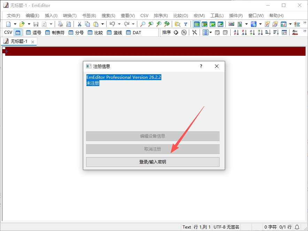Click the delete duplicates Abc strikethrough icon
Image resolution: width=308 pixels, height=231 pixels.
295,32
